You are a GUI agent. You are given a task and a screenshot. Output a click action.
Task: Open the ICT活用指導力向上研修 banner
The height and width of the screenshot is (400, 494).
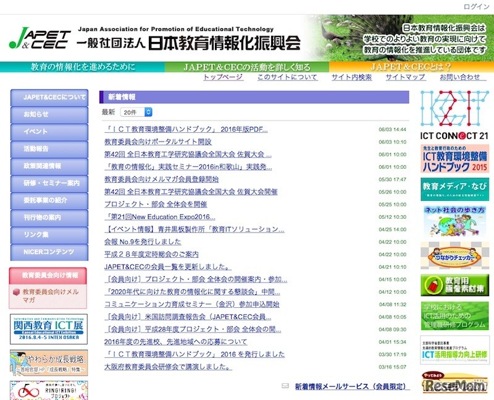tap(454, 350)
